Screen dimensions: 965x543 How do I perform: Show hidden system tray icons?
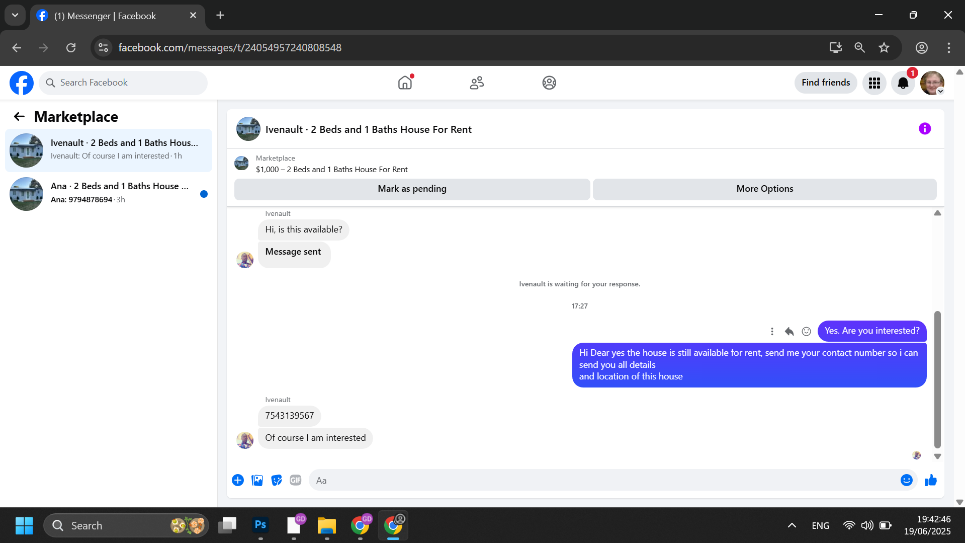[x=792, y=526]
